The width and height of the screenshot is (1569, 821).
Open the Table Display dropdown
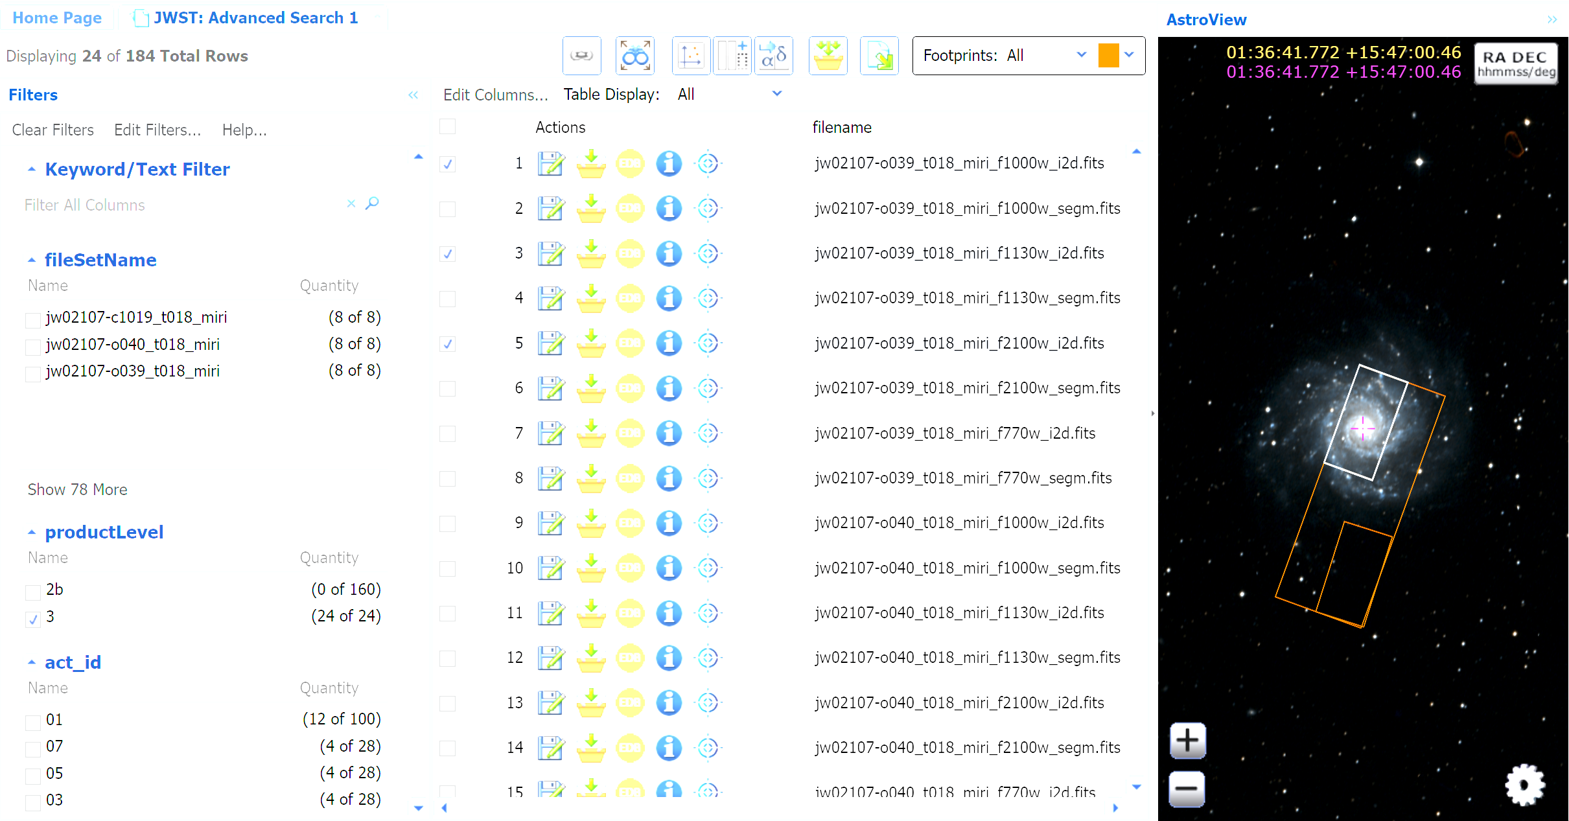[776, 95]
